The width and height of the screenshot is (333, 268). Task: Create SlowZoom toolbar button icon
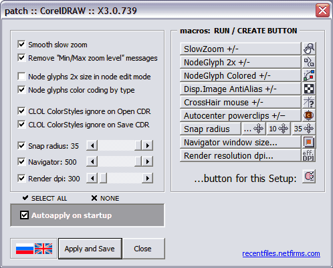tap(309, 49)
